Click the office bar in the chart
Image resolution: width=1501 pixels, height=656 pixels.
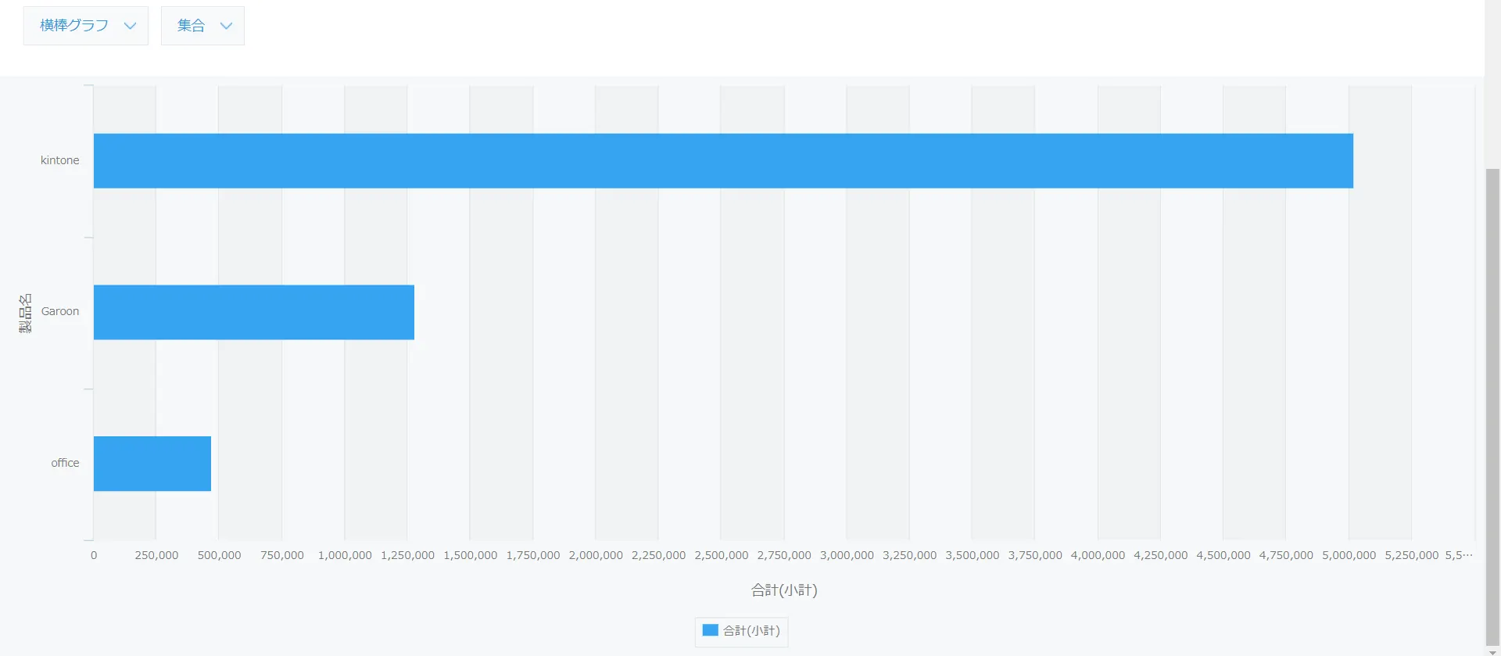coord(152,464)
